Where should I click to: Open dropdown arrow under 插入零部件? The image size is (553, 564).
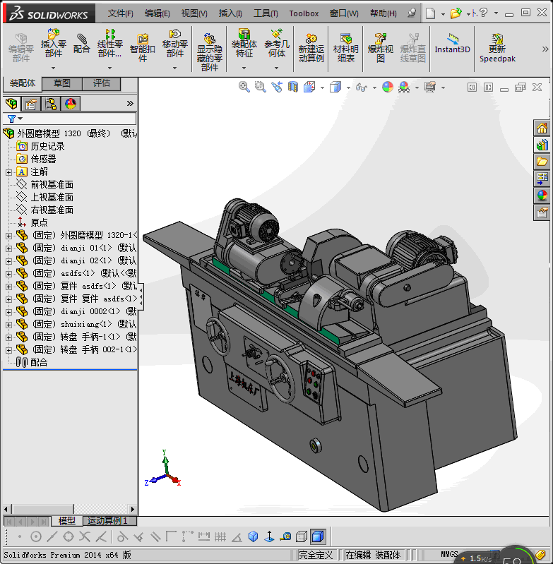[x=53, y=68]
